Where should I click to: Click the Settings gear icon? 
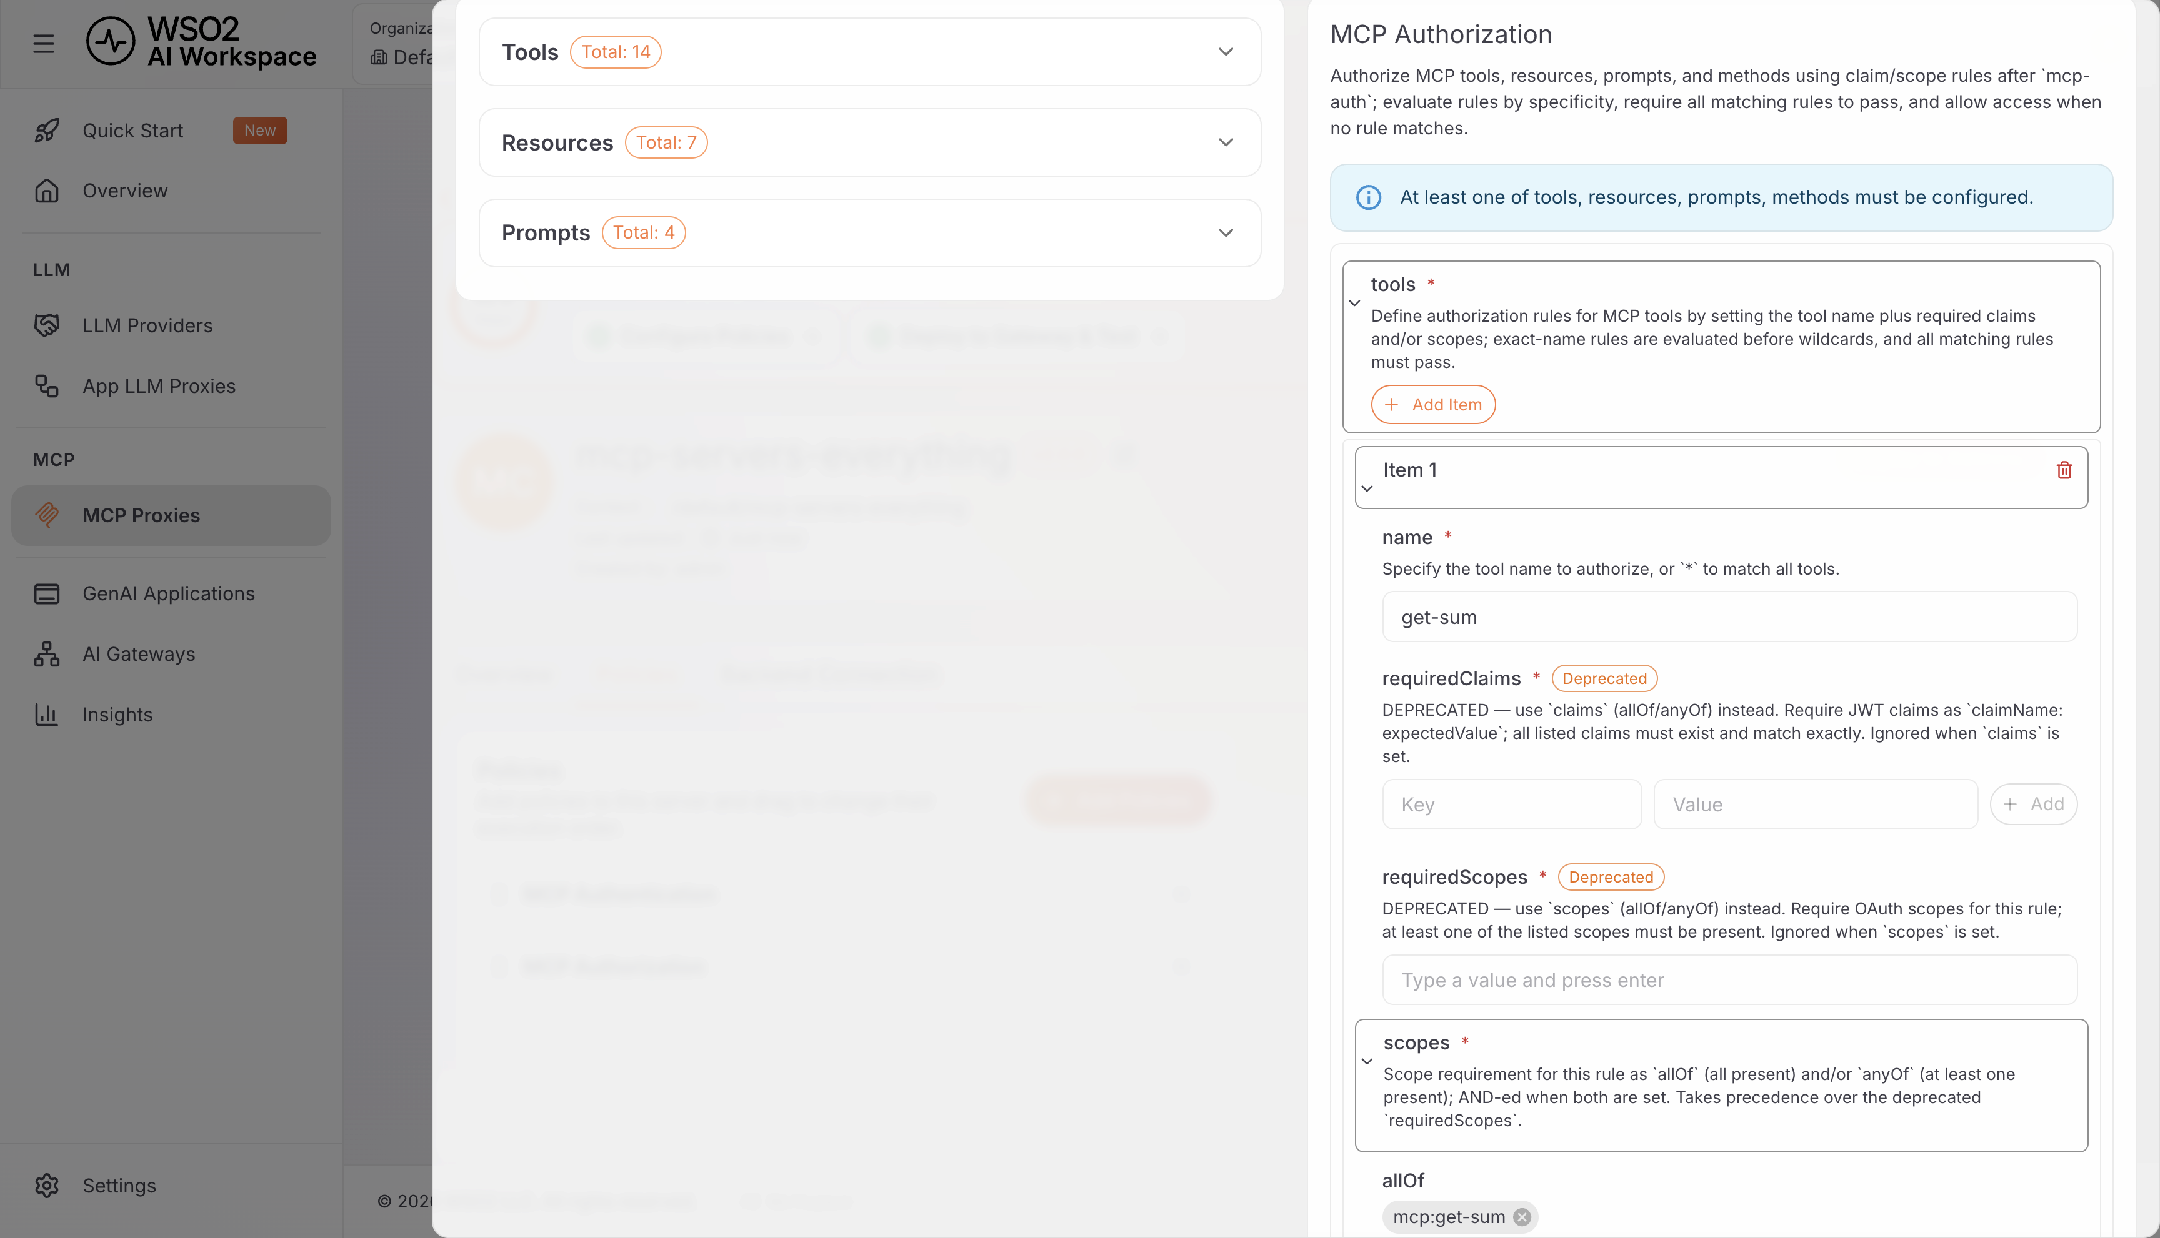tap(47, 1186)
